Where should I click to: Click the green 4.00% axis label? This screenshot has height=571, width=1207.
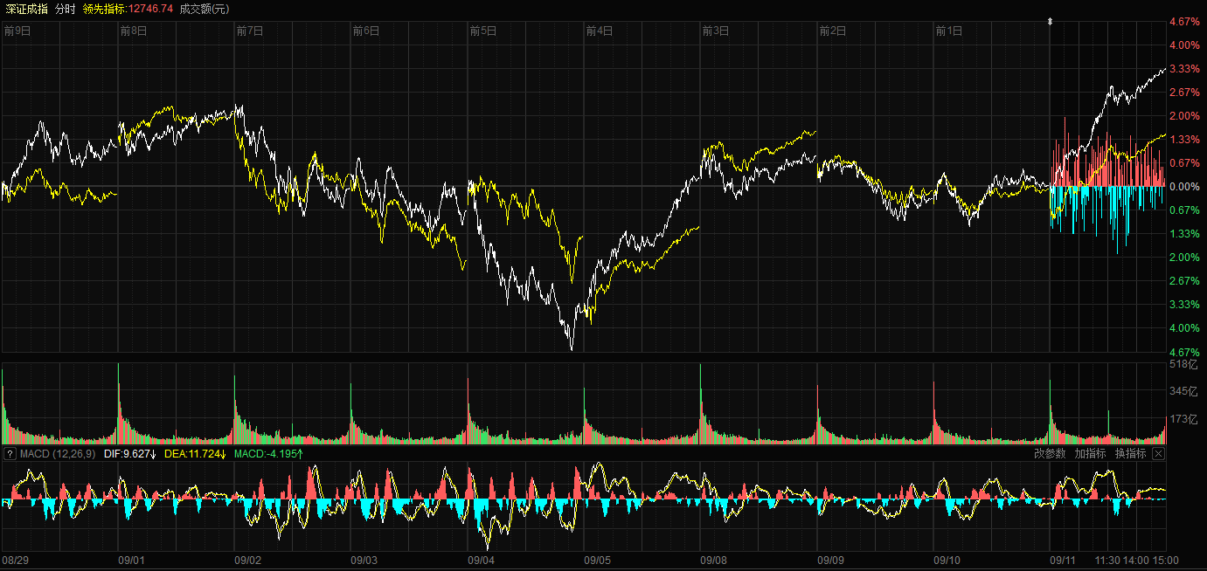click(1184, 328)
